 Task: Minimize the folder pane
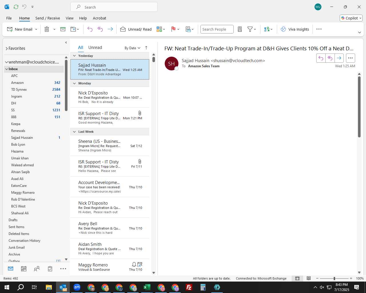click(66, 42)
